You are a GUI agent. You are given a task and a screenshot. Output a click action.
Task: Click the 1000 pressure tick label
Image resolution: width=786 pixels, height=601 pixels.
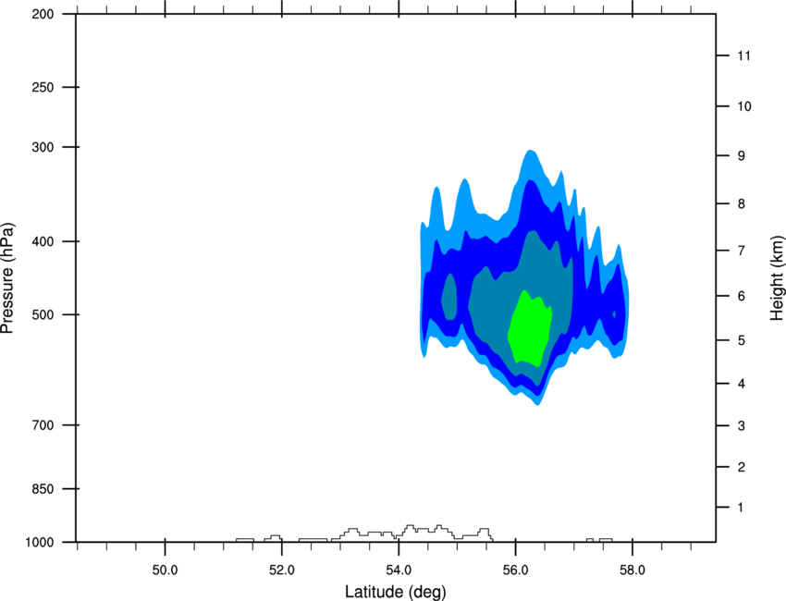pyautogui.click(x=40, y=543)
